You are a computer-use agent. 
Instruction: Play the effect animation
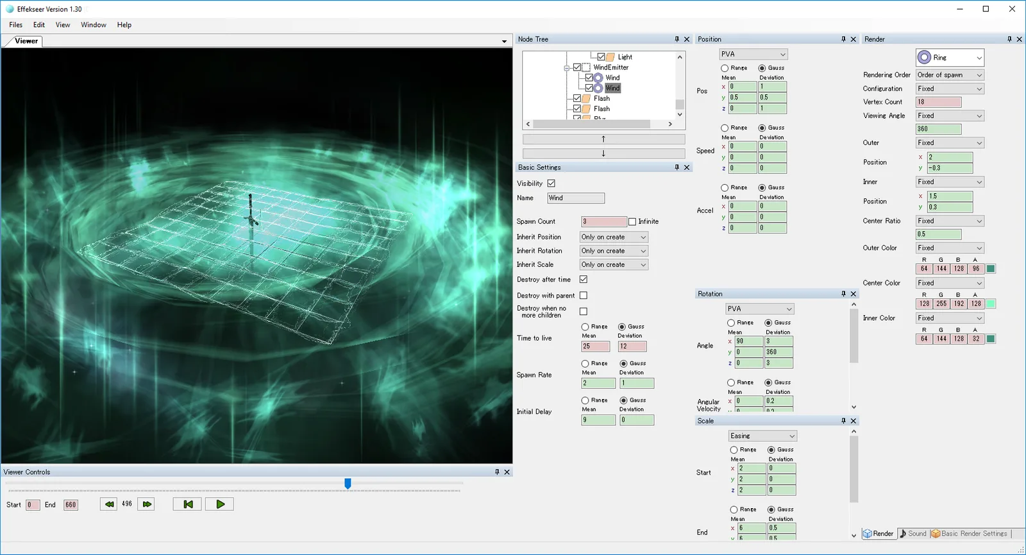point(220,504)
